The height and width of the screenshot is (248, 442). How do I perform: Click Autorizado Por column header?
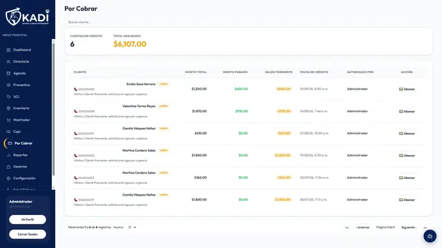tap(360, 72)
